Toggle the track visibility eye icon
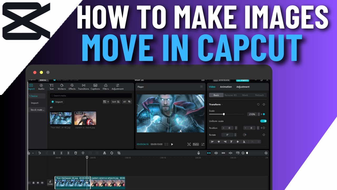 point(38,183)
